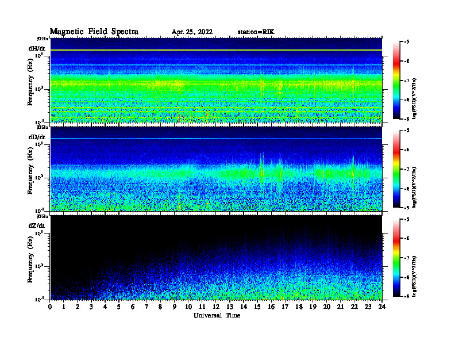Click the dD/dt panel label
The image size is (455, 352).
click(x=37, y=137)
